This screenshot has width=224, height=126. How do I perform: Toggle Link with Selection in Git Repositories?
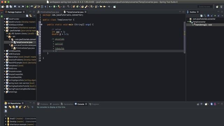[28, 107]
